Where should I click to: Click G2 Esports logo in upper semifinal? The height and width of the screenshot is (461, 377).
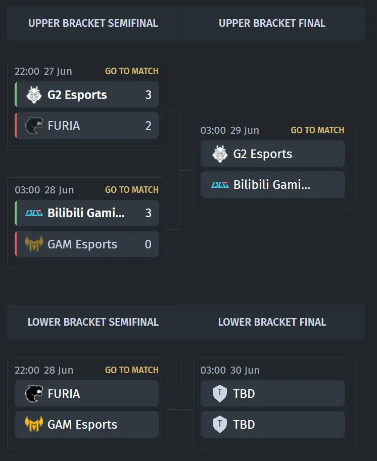[34, 94]
